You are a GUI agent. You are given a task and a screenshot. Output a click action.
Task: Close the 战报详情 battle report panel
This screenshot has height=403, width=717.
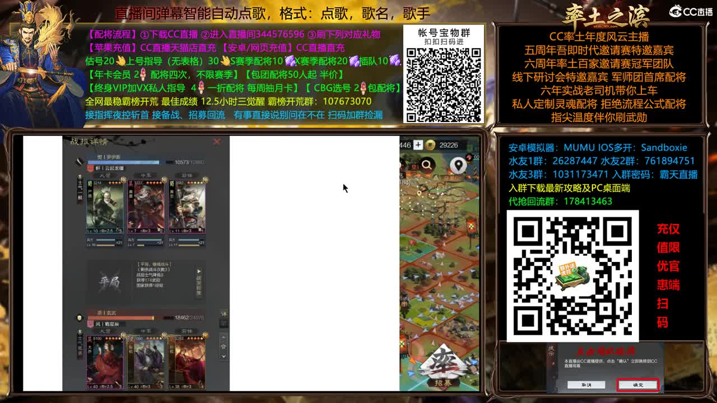coord(217,142)
